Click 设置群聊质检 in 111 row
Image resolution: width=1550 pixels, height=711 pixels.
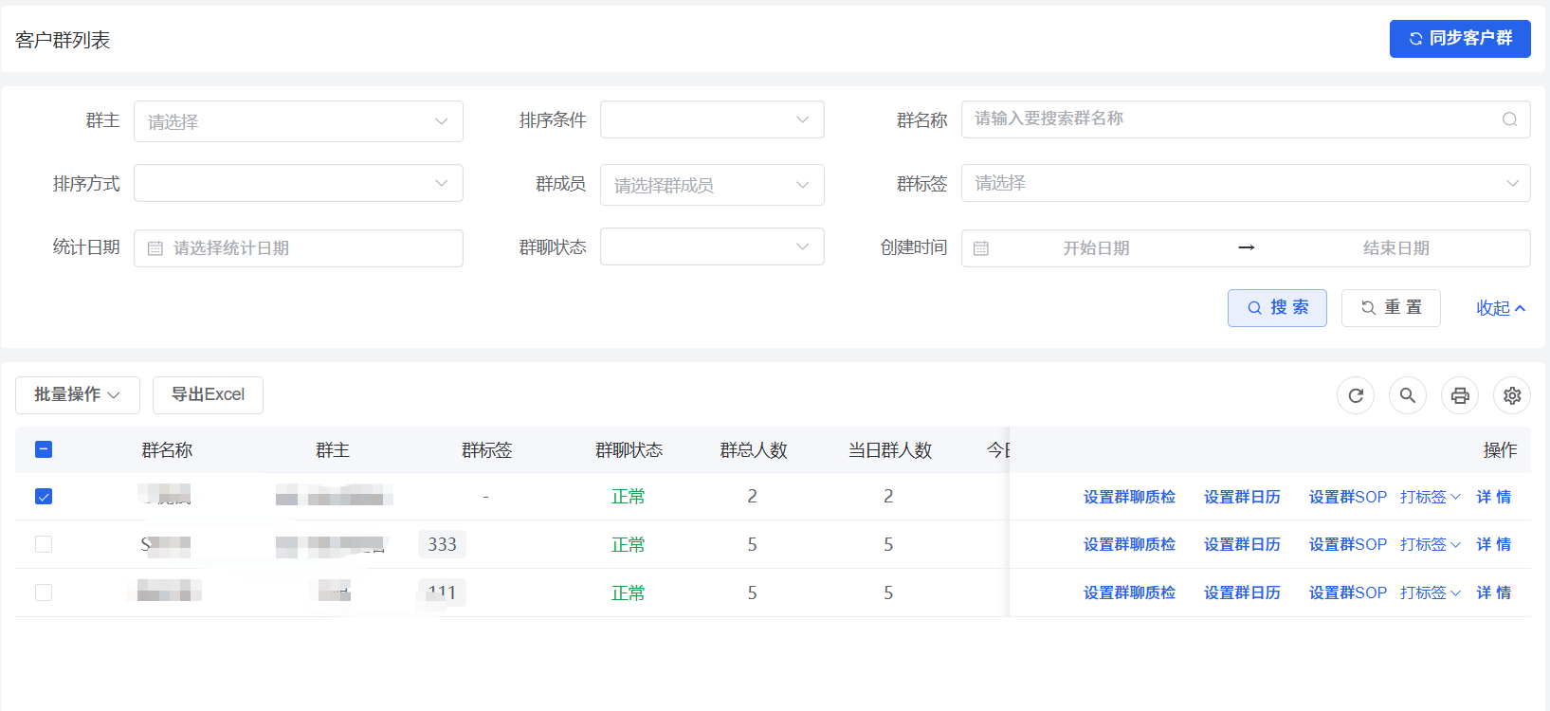1129,592
